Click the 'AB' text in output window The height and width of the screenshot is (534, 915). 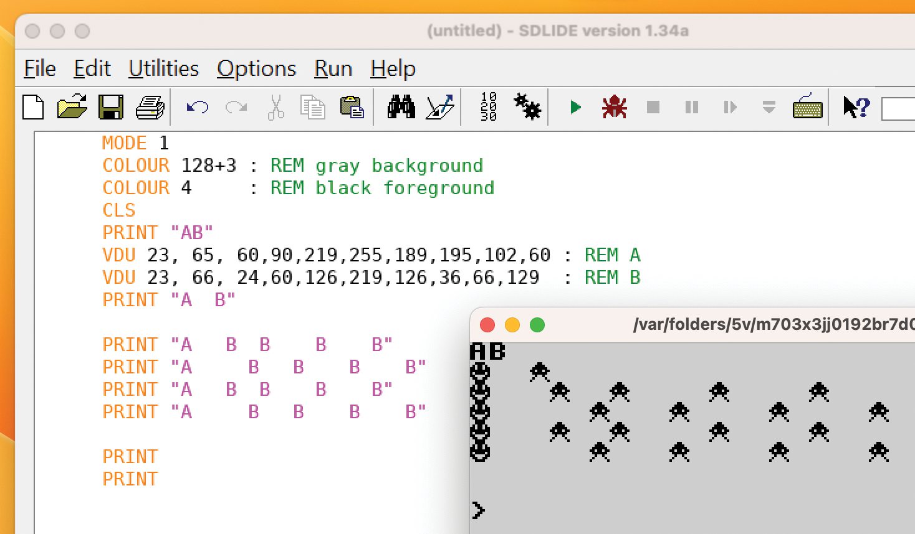click(487, 352)
